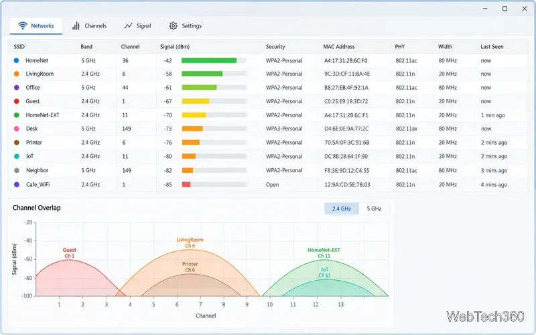Click the bar chart icon beside Channels
This screenshot has width=536, height=335.
point(76,25)
